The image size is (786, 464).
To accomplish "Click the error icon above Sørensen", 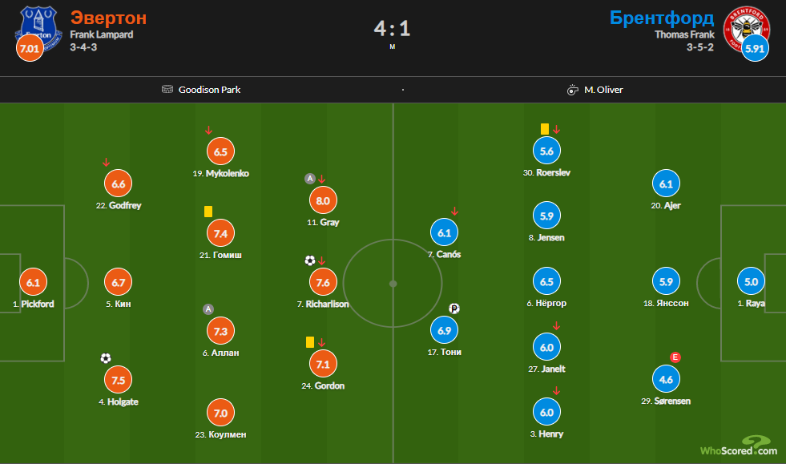I will [x=675, y=357].
